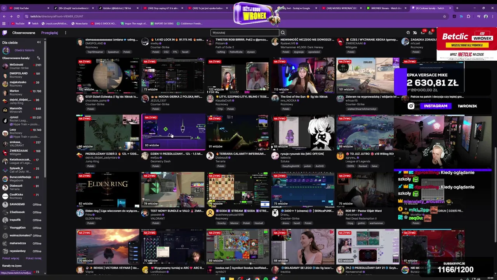The width and height of the screenshot is (497, 280).
Task: Open the Twitch inbox icon with badge 9
Action: [x=430, y=33]
